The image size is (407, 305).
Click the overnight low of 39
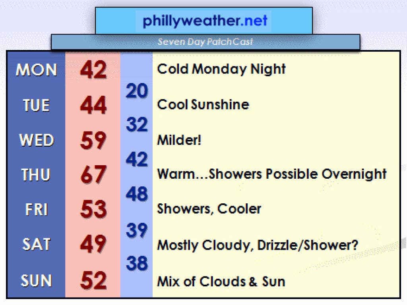pos(137,230)
